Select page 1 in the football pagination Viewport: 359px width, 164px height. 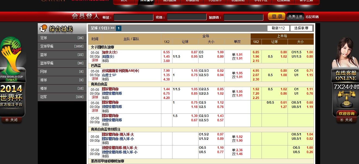119,28
